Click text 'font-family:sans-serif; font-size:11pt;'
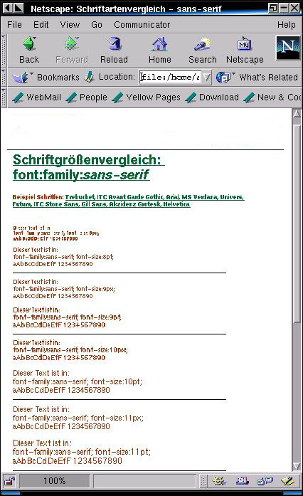Image resolution: width=303 pixels, height=496 pixels. point(82,452)
